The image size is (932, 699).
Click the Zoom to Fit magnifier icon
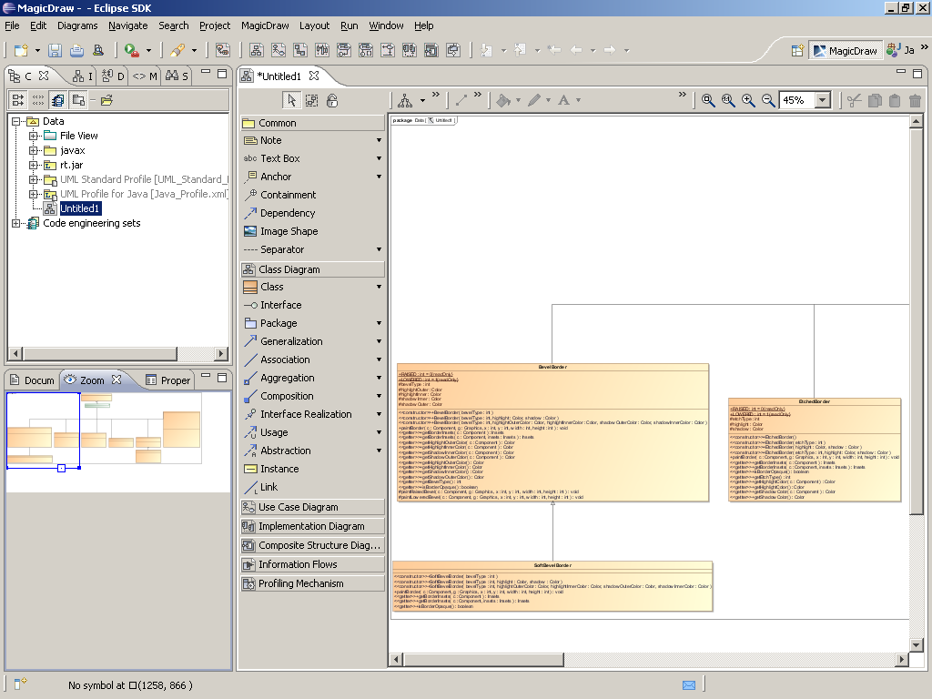point(707,100)
